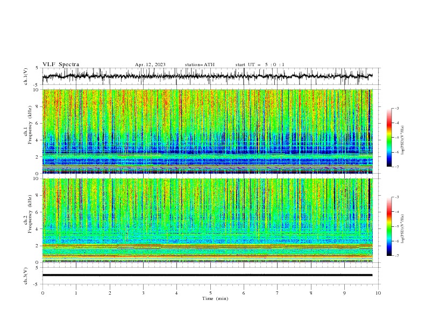Click the "8" tick on the Time axis
Screen dimensions: 426x329
311,293
